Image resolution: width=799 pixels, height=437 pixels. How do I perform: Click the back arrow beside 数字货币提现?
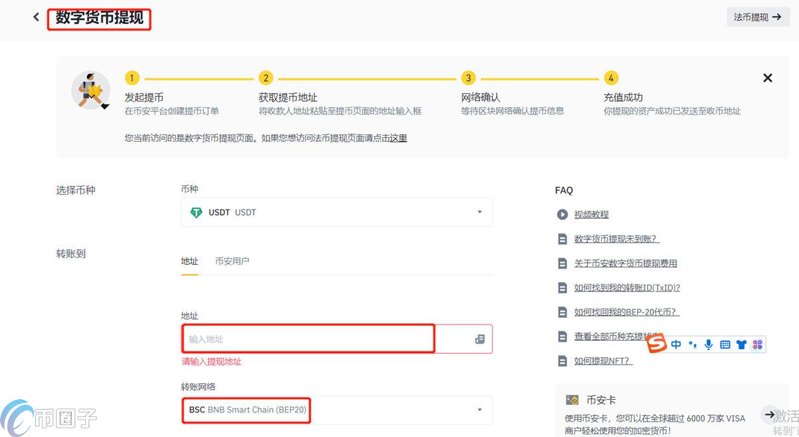click(36, 17)
